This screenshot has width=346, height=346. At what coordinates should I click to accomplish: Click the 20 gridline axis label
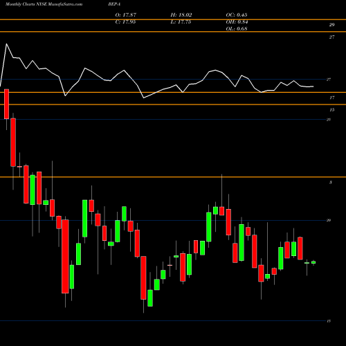pyautogui.click(x=329, y=220)
